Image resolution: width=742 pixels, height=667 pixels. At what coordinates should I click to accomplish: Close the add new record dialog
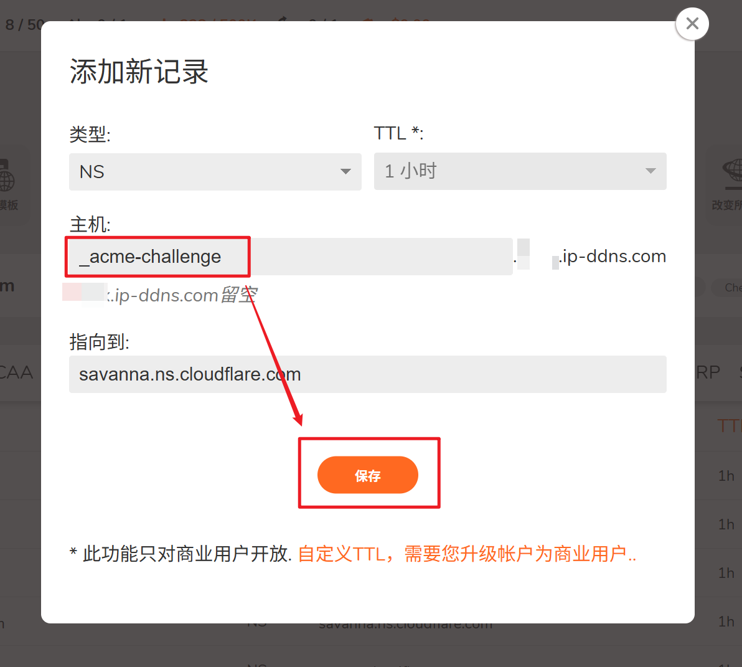tap(692, 24)
